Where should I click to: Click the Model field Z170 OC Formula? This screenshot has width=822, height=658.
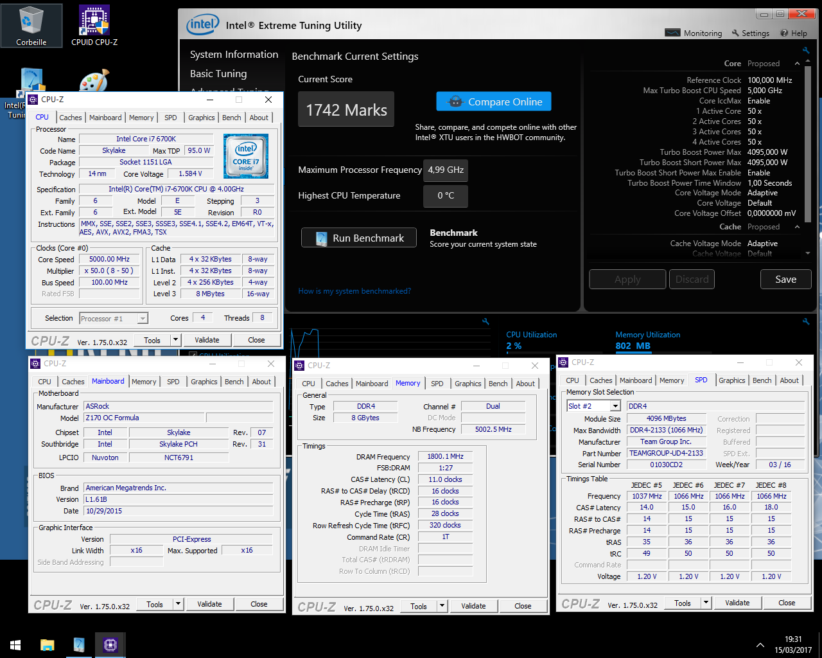pos(144,418)
